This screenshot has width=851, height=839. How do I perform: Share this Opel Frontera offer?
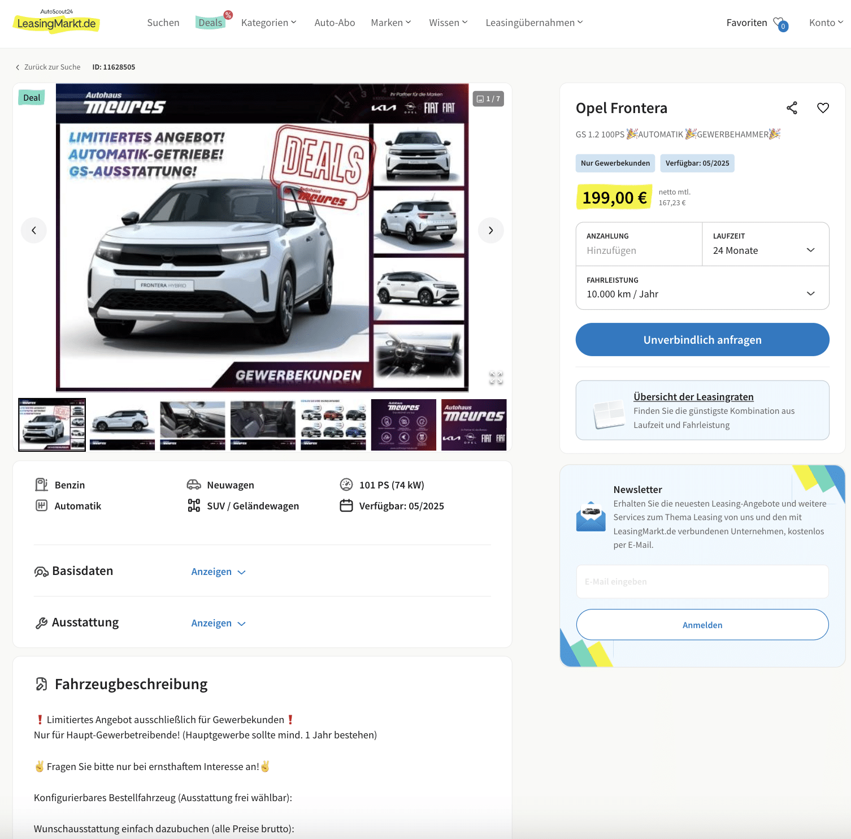792,108
